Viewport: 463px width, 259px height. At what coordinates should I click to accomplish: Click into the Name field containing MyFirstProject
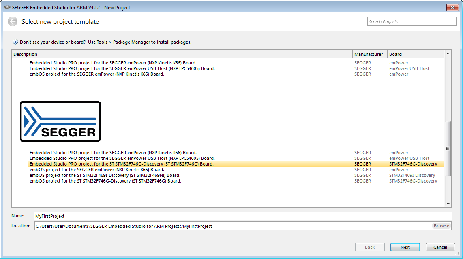point(243,216)
